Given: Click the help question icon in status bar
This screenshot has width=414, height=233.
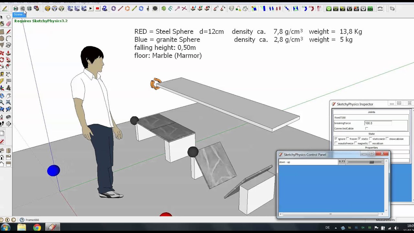Looking at the screenshot, I should [22, 220].
